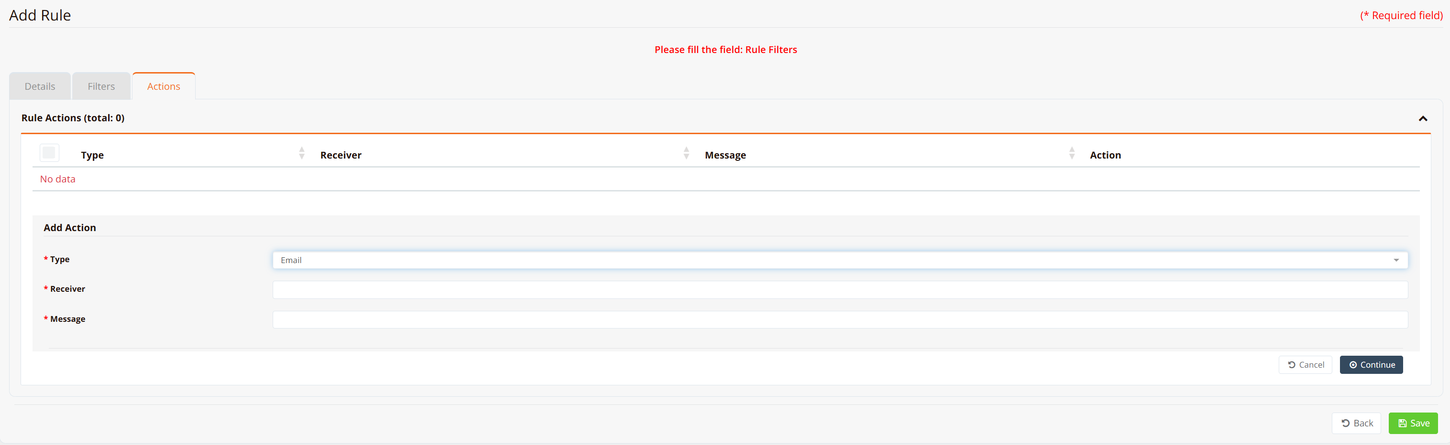Click the Continue button label

point(1377,365)
